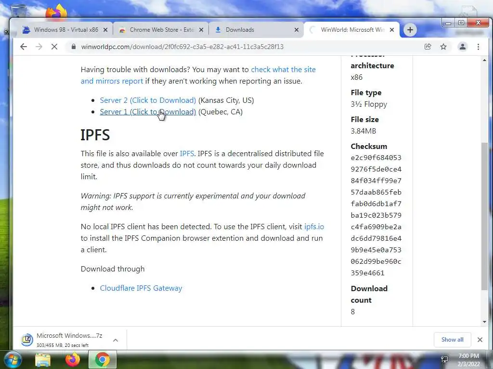Open the 'check what the site' link
This screenshot has width=493, height=369.
coord(283,69)
